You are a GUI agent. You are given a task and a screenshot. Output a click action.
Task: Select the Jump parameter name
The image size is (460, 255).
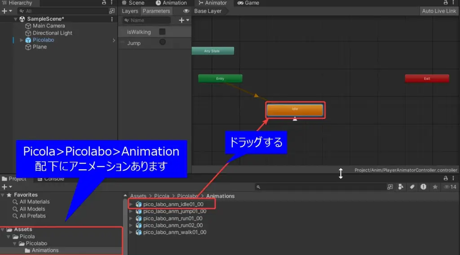(134, 43)
